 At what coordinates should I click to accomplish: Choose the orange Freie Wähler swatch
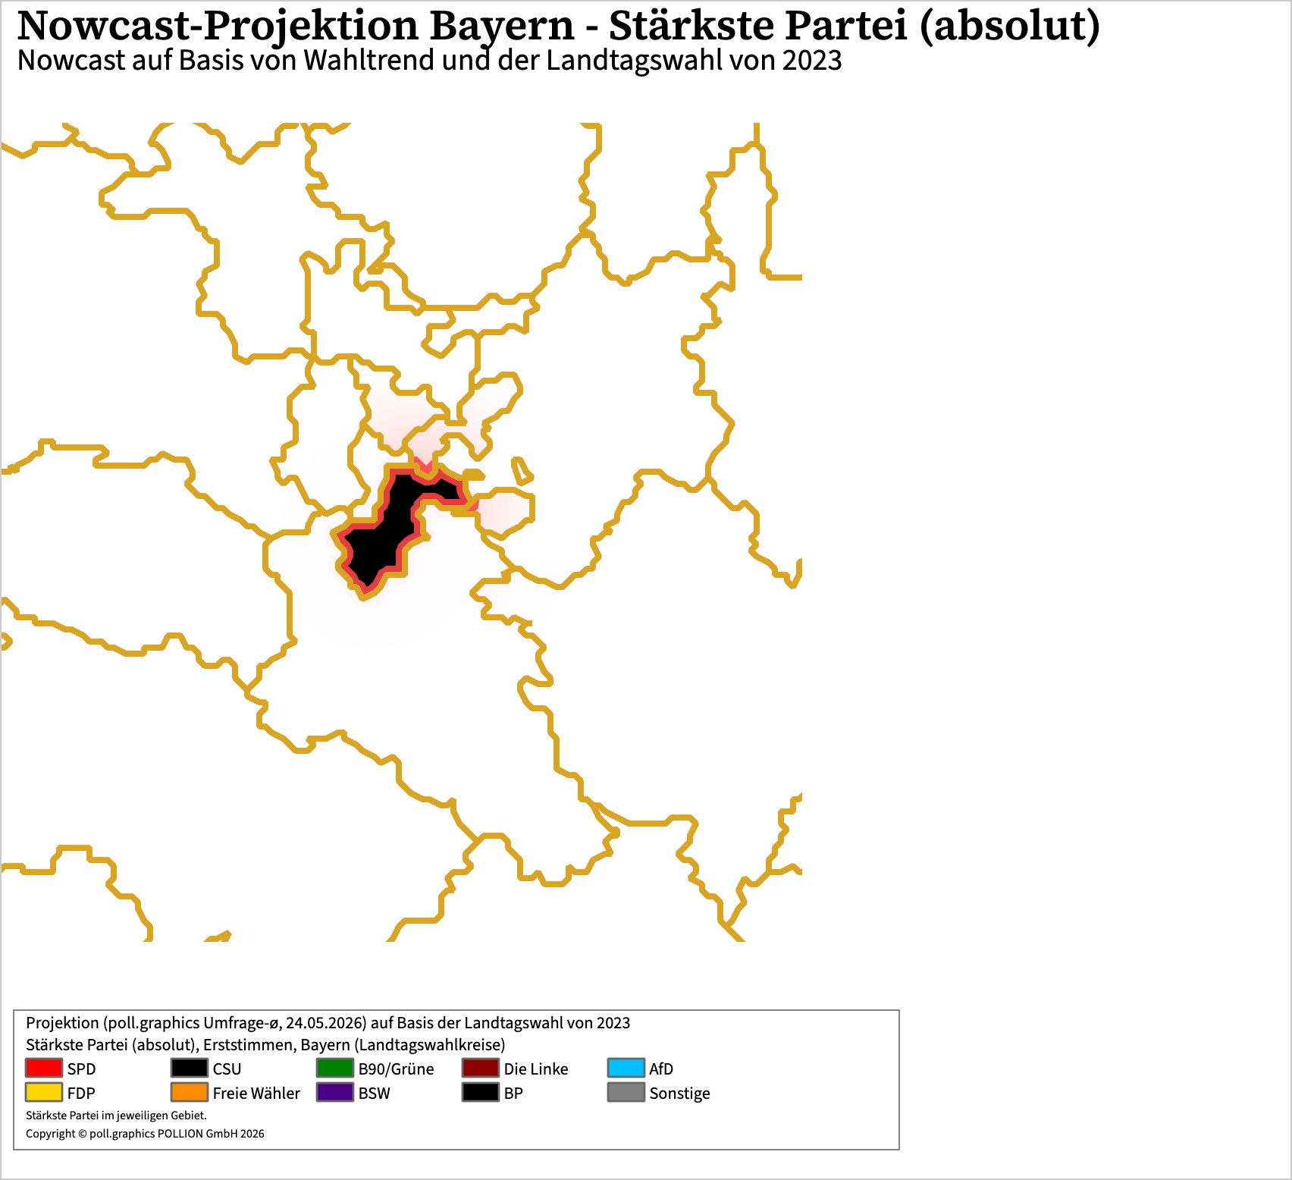[x=189, y=1092]
